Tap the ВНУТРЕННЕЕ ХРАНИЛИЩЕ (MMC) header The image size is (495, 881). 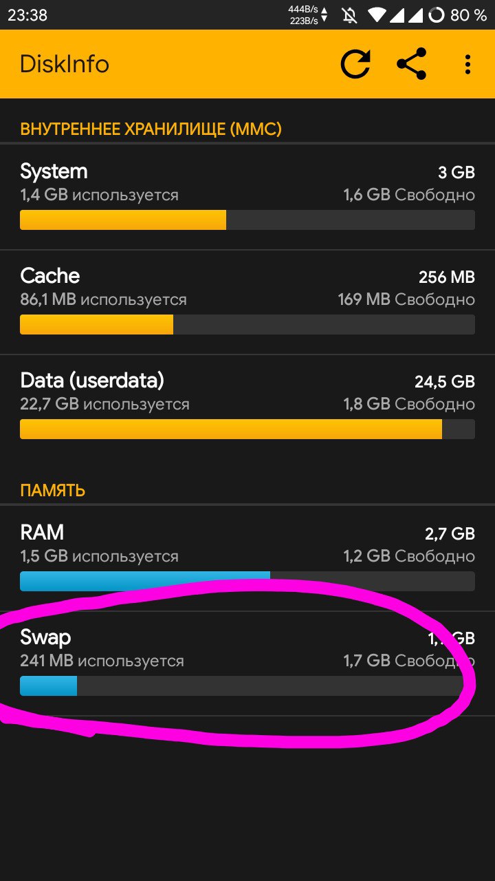[x=151, y=129]
